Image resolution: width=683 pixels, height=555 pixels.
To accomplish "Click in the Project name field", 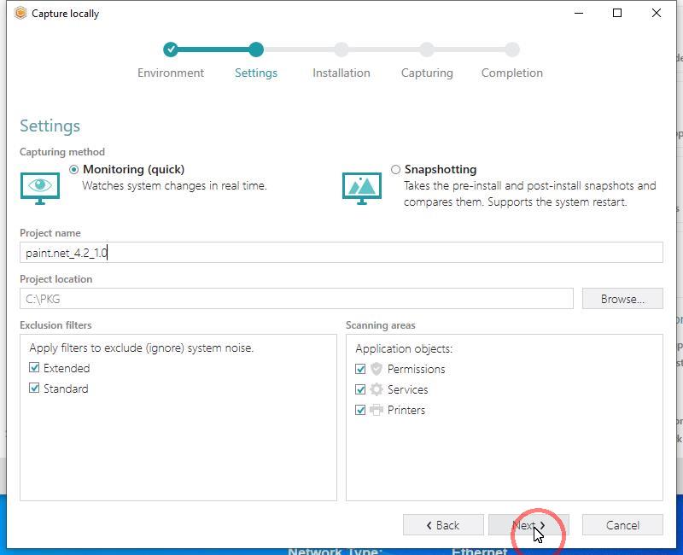I will tap(341, 253).
